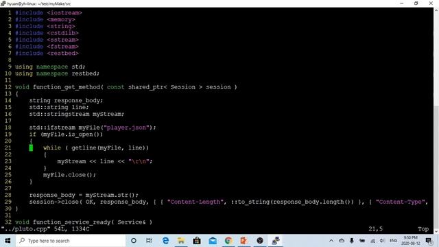
Task: Click the terminal vertical scrollbar thumb
Action: [436, 167]
